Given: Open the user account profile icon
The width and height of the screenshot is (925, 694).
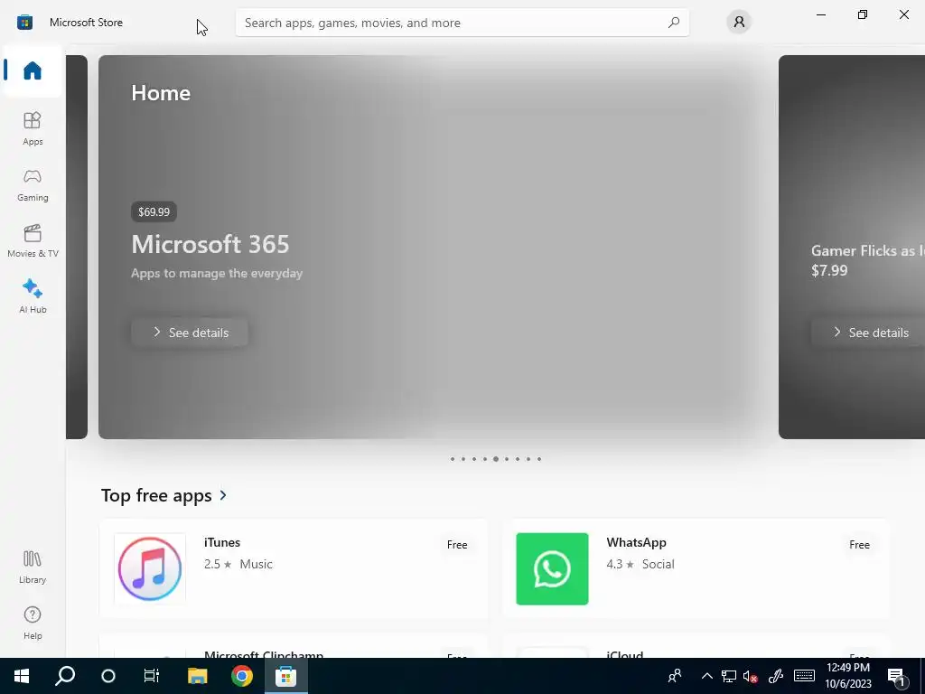Looking at the screenshot, I should [x=739, y=23].
